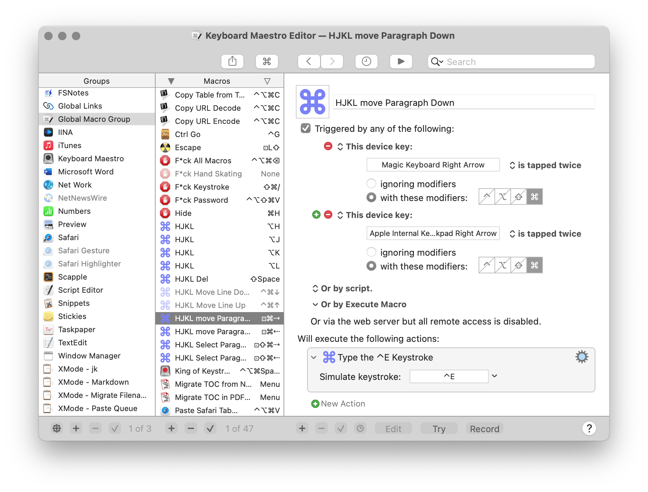Select with these modifiers for Magic Keyboard trigger
Screen dimensions: 648x492
coord(371,197)
